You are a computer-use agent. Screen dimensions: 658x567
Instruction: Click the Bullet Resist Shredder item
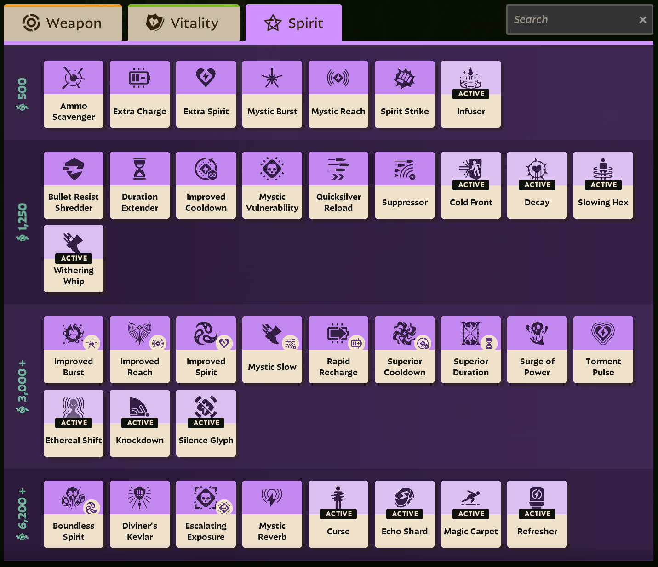pos(74,185)
